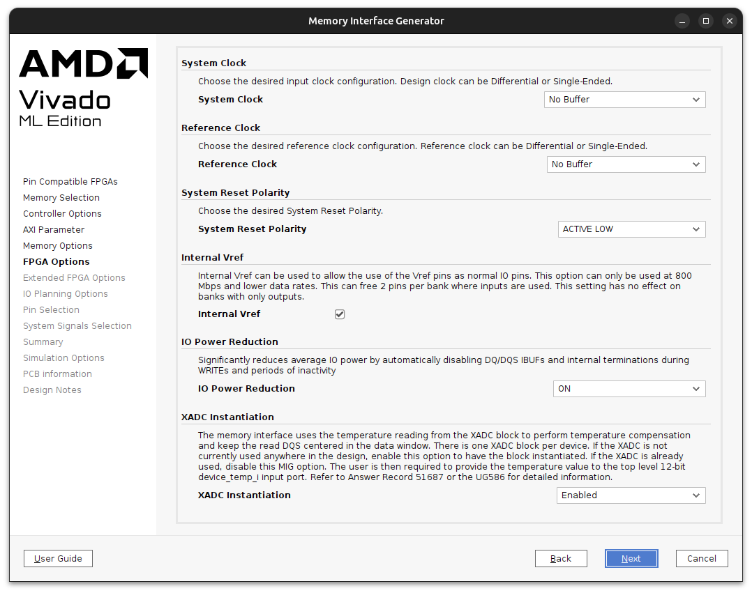Select Pin Compatible FPGAs in the sidebar
The image size is (752, 593).
(70, 181)
